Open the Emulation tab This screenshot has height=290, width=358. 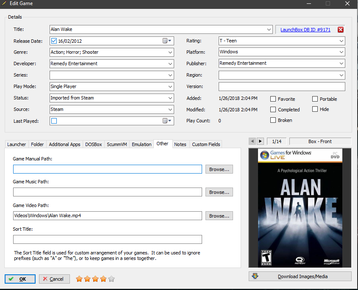[x=142, y=144]
